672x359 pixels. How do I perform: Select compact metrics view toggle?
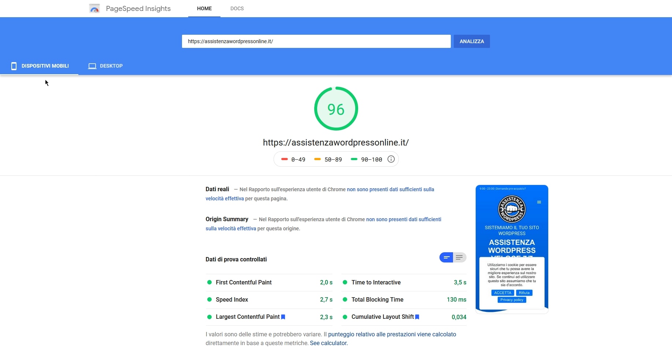pos(446,257)
